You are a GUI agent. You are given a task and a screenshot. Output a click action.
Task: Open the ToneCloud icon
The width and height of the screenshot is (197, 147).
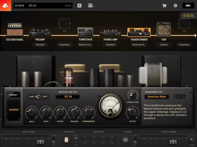coord(5,6)
